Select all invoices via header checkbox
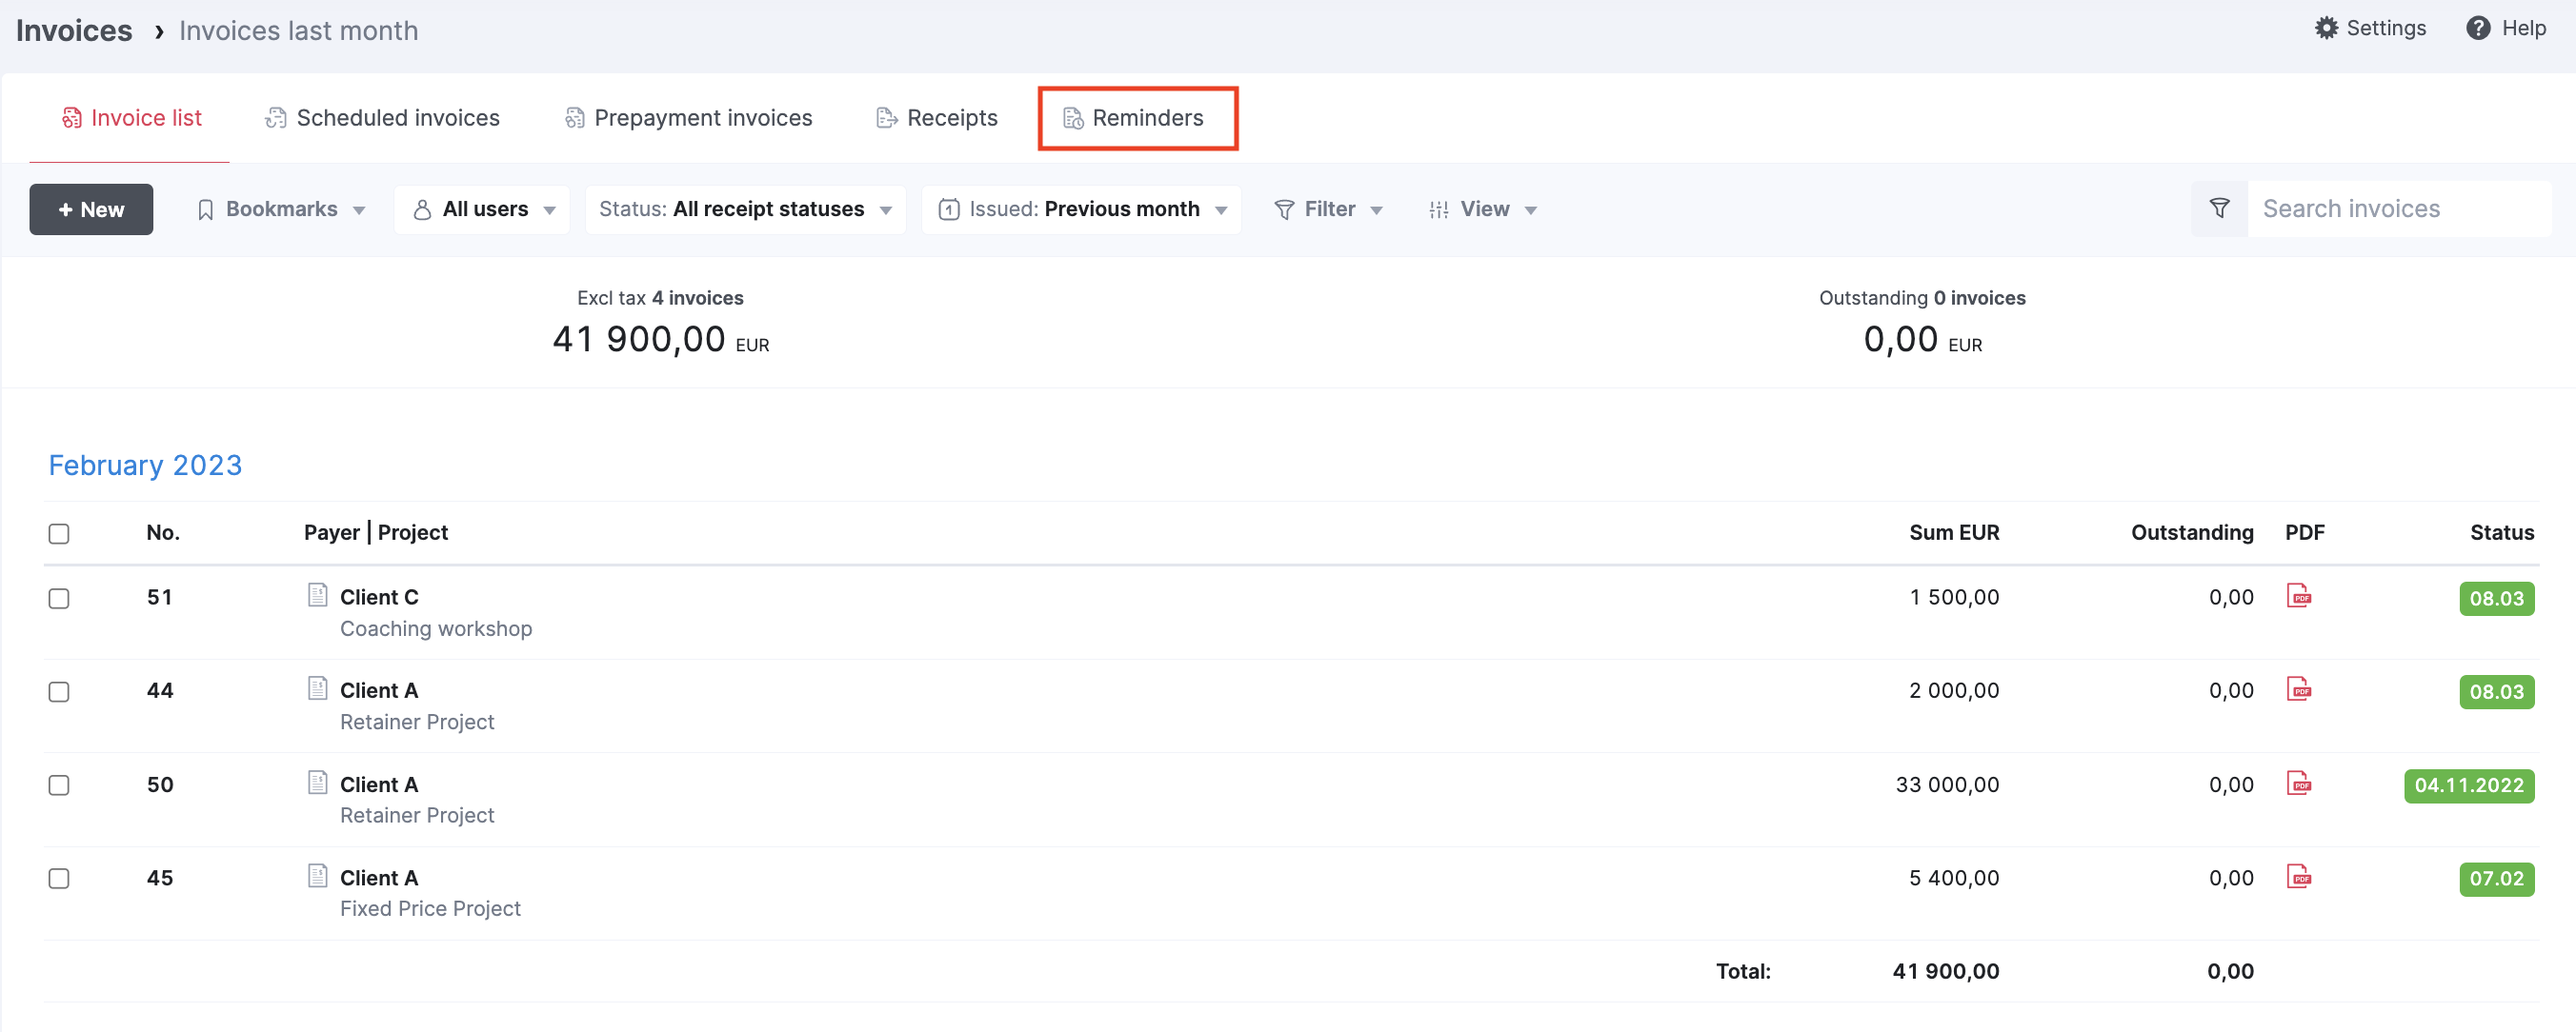2576x1032 pixels. click(x=59, y=533)
